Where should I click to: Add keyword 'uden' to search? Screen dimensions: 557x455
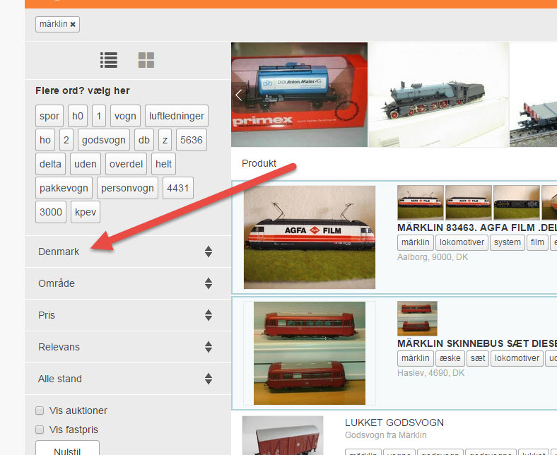click(86, 164)
